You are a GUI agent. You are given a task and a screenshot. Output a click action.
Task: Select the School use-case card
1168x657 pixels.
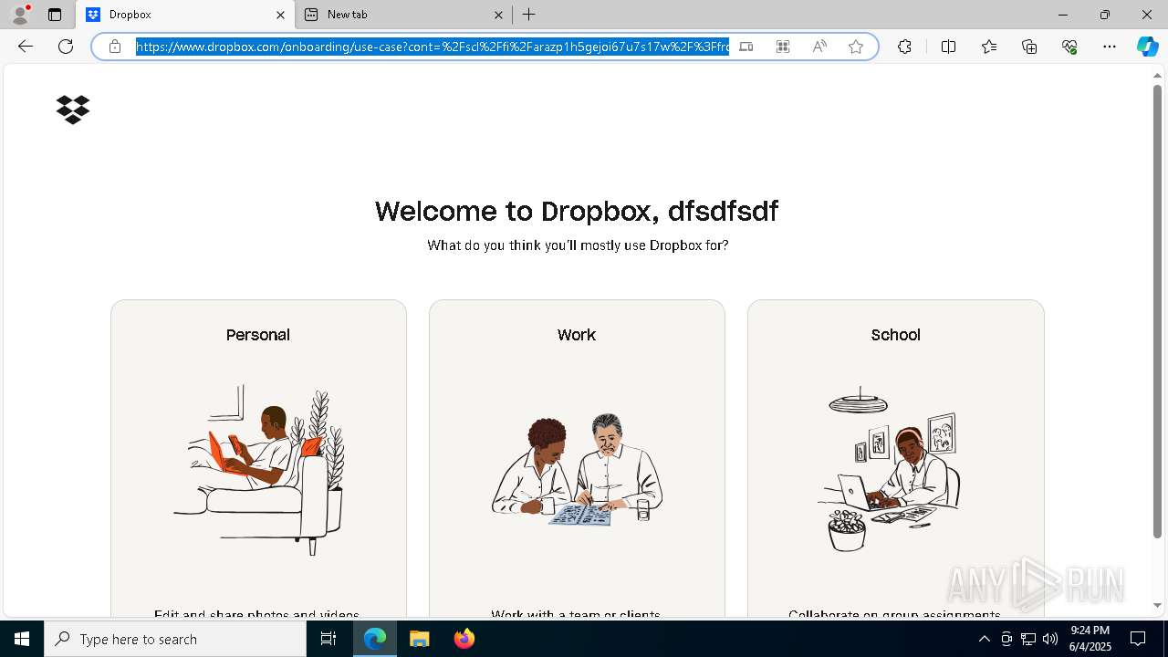tap(895, 459)
